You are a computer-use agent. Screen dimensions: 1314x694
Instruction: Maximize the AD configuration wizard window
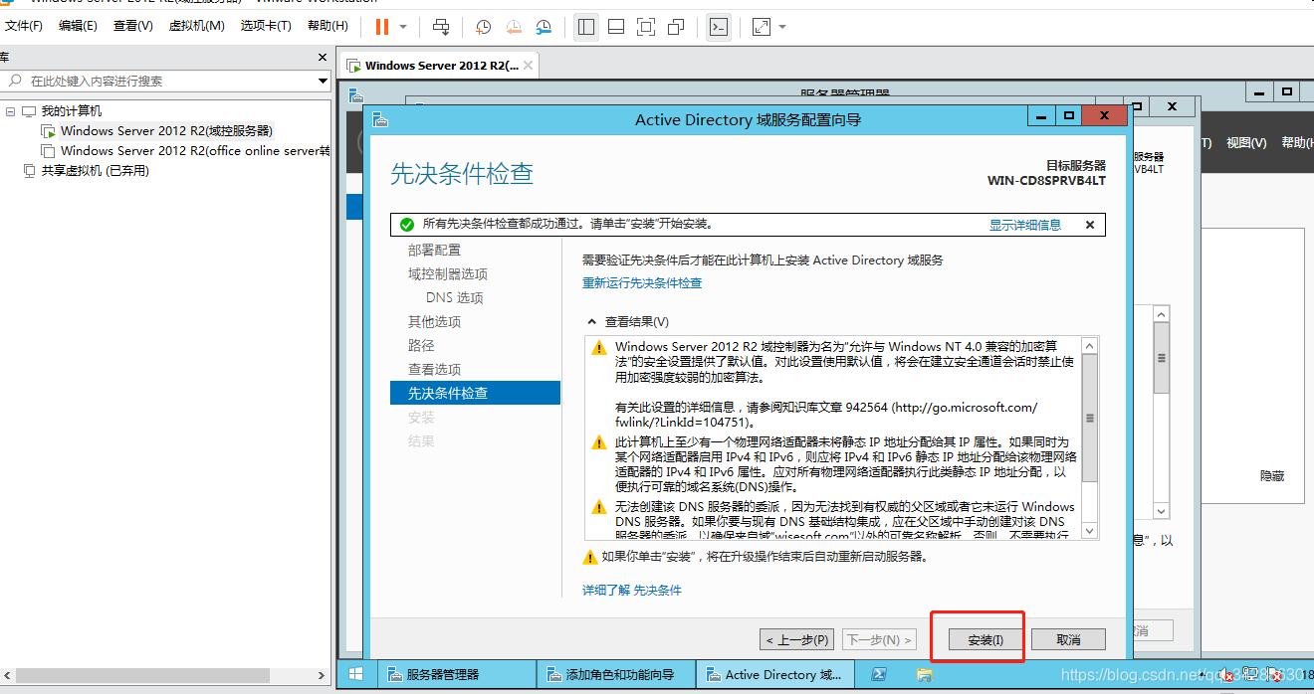click(x=1068, y=115)
